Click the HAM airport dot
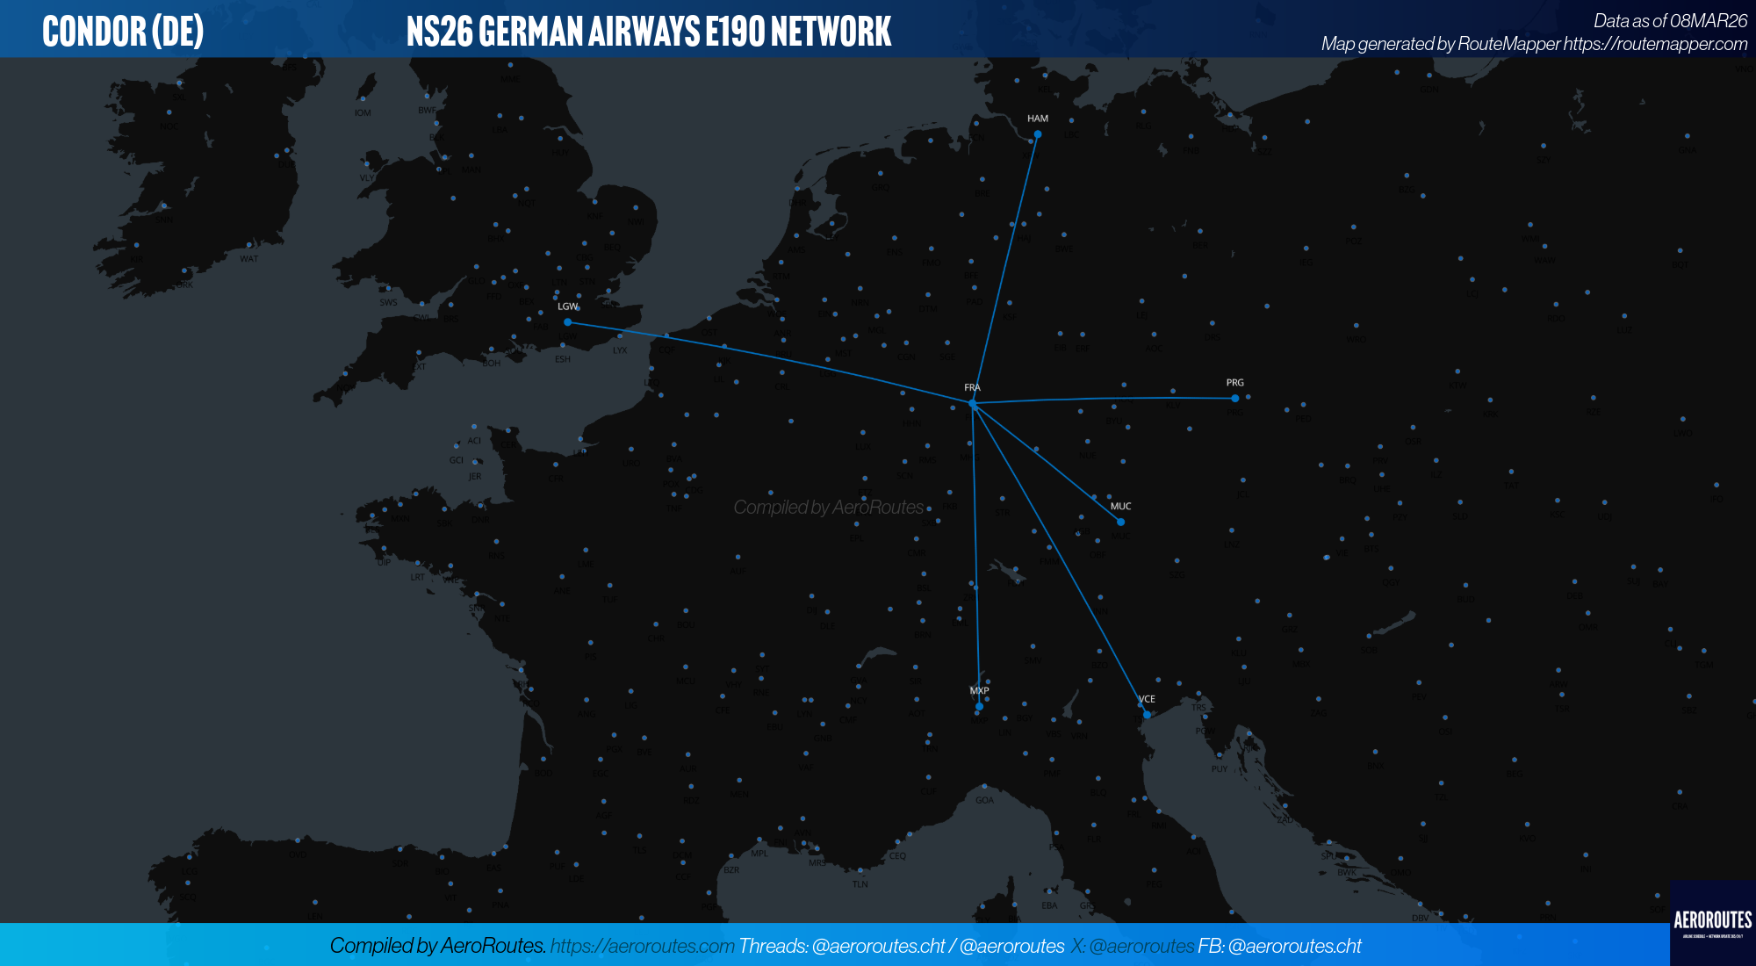This screenshot has height=966, width=1756. click(1037, 134)
